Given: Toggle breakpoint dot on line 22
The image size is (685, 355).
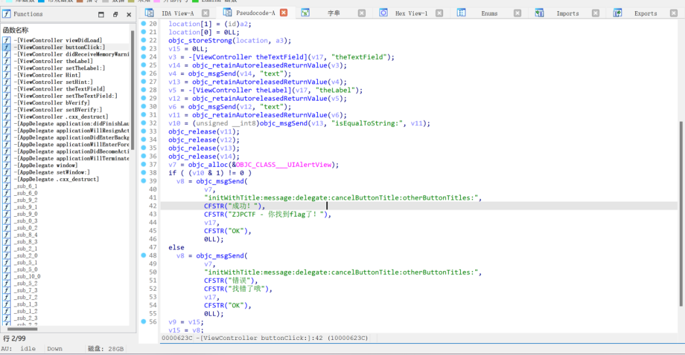Looking at the screenshot, I should pos(144,40).
